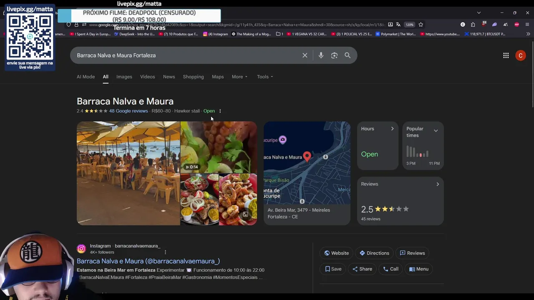Play the 0:14 food video thumbnail
This screenshot has width=534, height=300.
pos(219,147)
